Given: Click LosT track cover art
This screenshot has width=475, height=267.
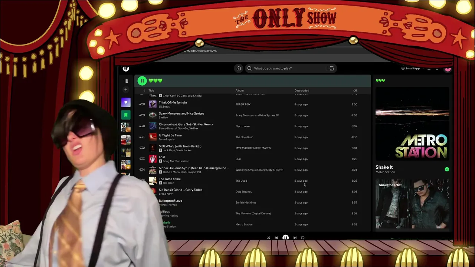Looking at the screenshot, I should click(153, 159).
